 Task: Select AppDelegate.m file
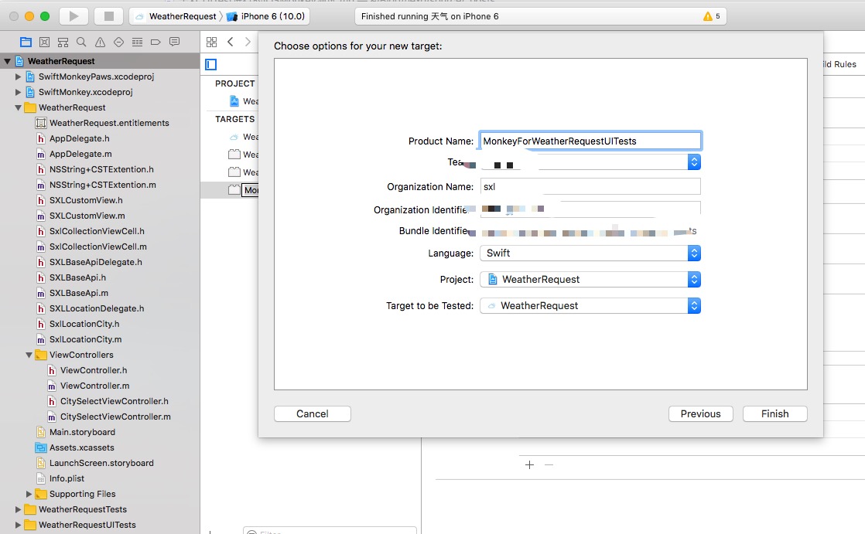click(80, 154)
